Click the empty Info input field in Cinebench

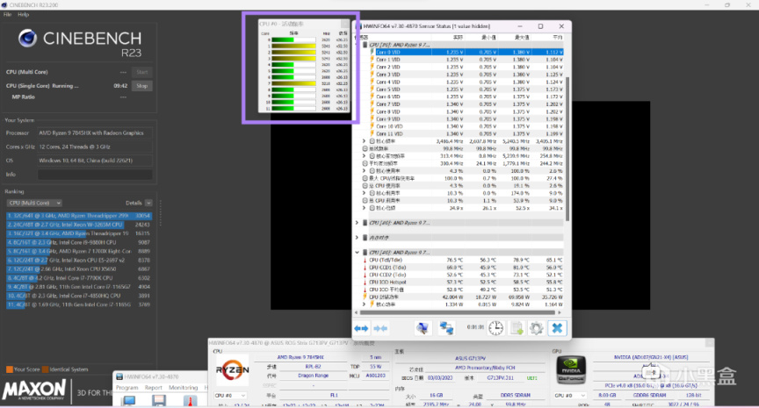click(95, 175)
